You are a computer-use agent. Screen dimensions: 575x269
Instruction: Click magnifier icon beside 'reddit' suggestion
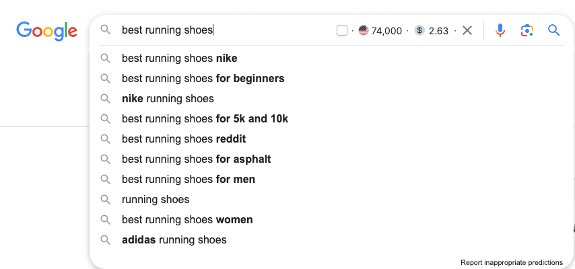pos(106,139)
